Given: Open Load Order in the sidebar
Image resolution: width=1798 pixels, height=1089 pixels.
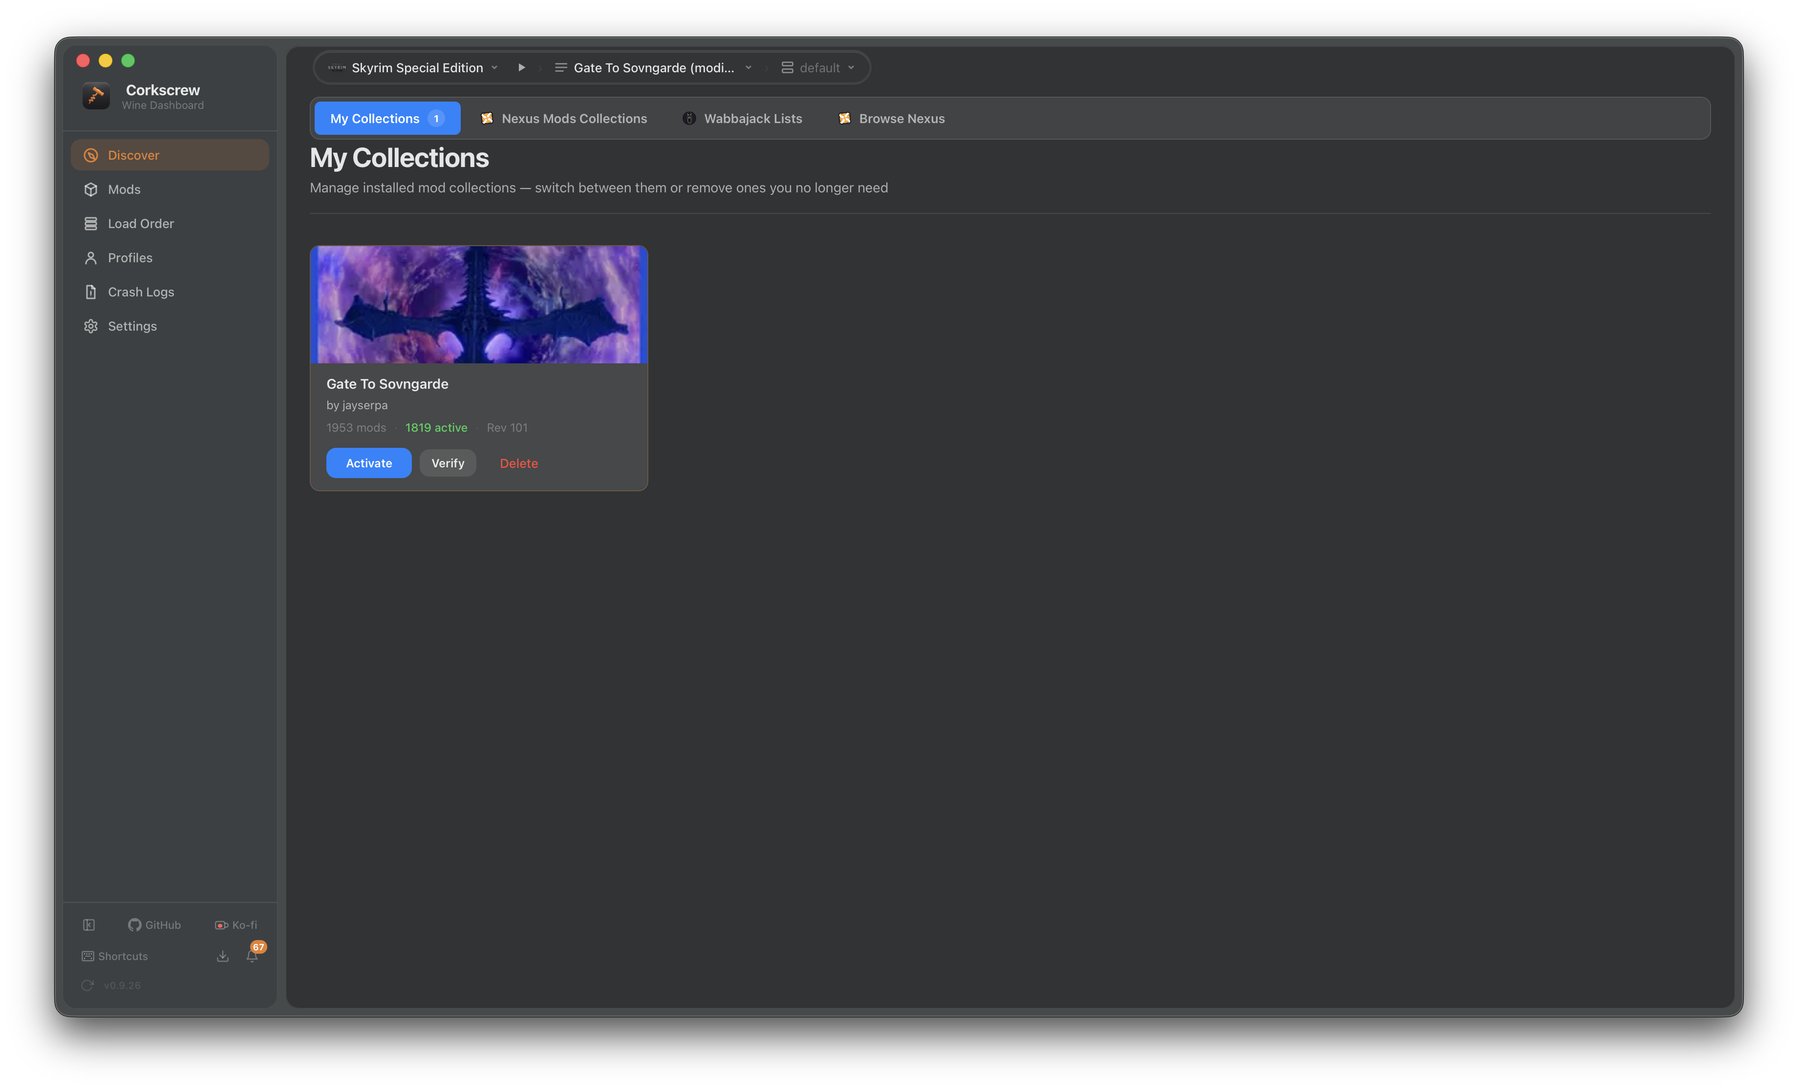Looking at the screenshot, I should point(140,223).
